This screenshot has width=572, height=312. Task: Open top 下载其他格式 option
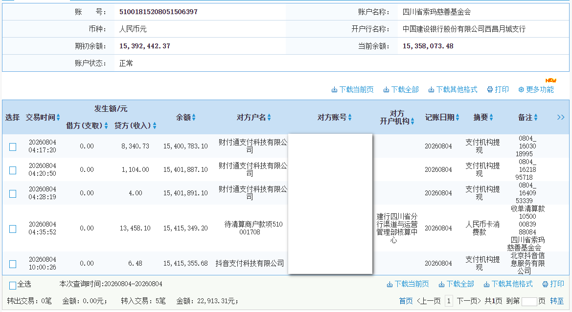[x=453, y=89]
